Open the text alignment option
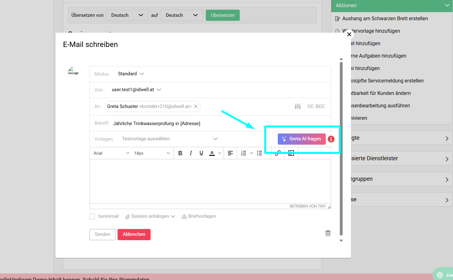This screenshot has height=280, width=453. point(230,153)
